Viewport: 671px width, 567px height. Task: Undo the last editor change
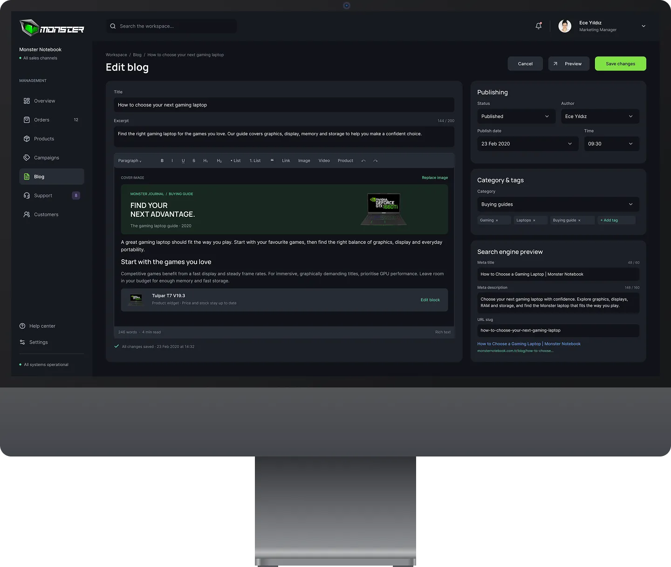pyautogui.click(x=363, y=161)
